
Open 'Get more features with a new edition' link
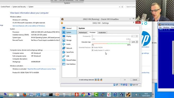coord(29,26)
